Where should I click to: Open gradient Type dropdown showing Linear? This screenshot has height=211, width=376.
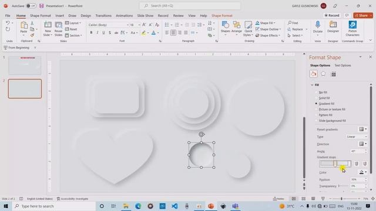(x=357, y=137)
